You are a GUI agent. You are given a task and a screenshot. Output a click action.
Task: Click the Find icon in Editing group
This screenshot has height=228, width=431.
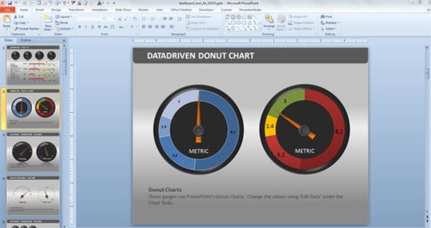pos(326,17)
